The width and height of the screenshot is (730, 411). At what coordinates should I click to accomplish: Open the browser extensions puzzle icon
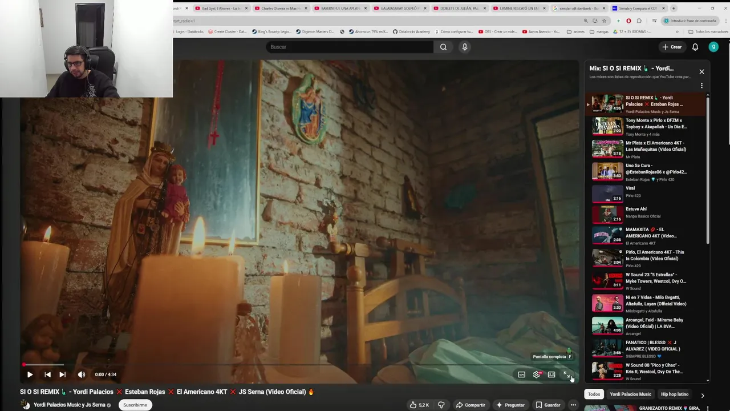pos(639,21)
